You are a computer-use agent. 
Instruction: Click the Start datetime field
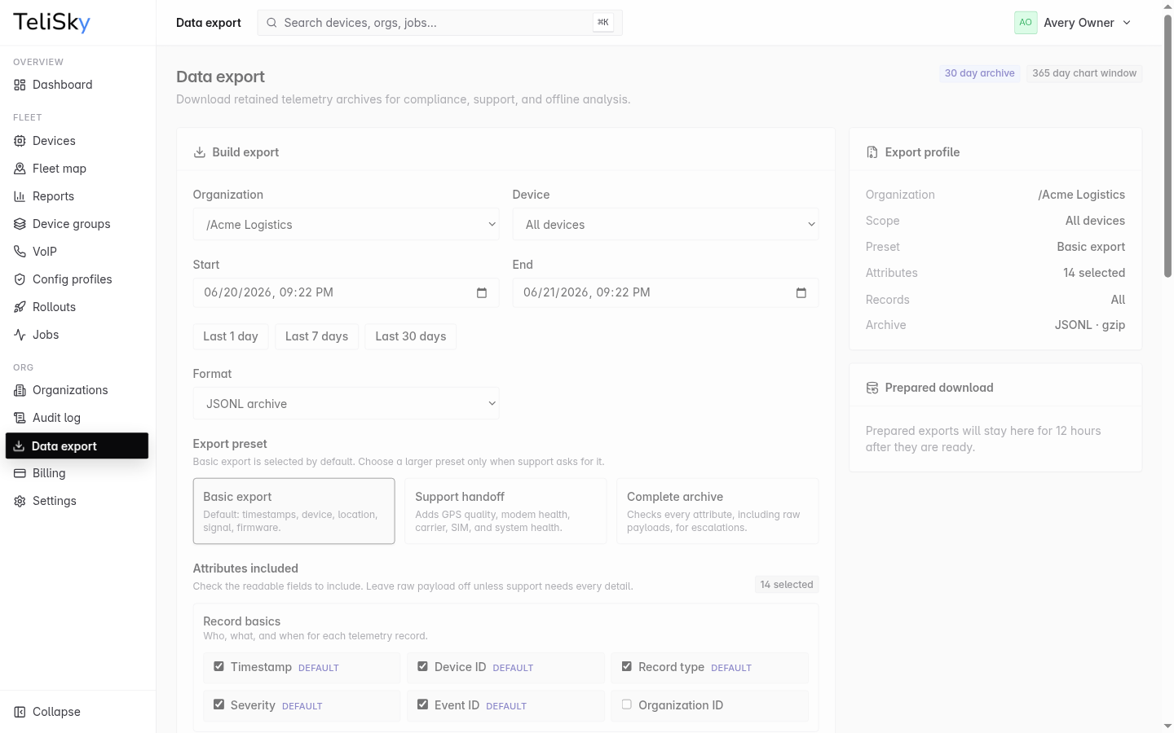pyautogui.click(x=346, y=292)
